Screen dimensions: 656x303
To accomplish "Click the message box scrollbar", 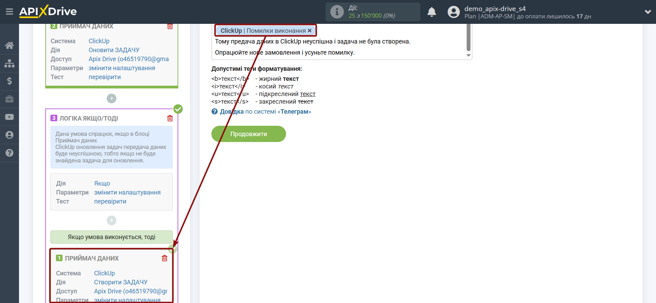I will pos(469,37).
